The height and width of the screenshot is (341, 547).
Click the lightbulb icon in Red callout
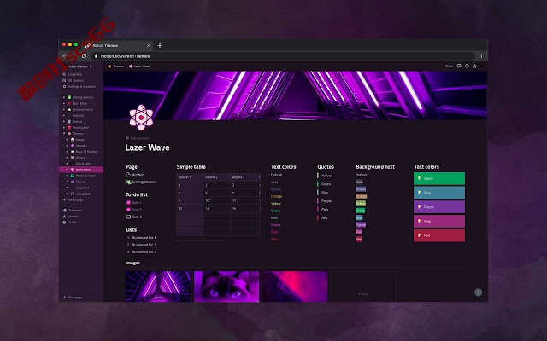419,235
